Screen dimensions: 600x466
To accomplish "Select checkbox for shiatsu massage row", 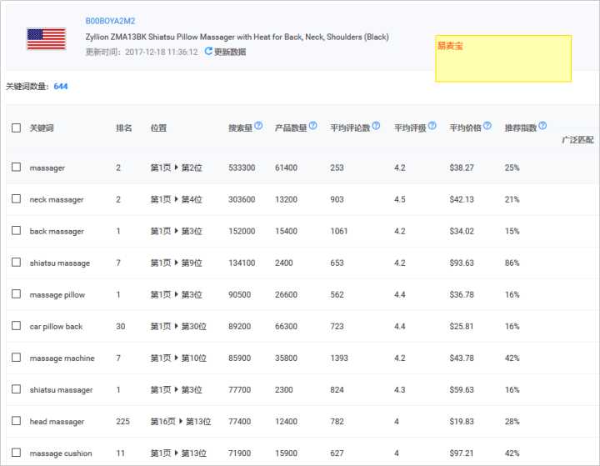I will [17, 263].
